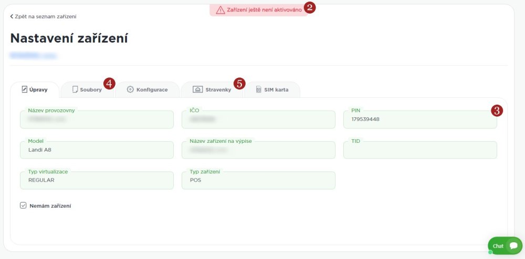Focus the TID input field
The height and width of the screenshot is (259, 525).
[x=419, y=150]
